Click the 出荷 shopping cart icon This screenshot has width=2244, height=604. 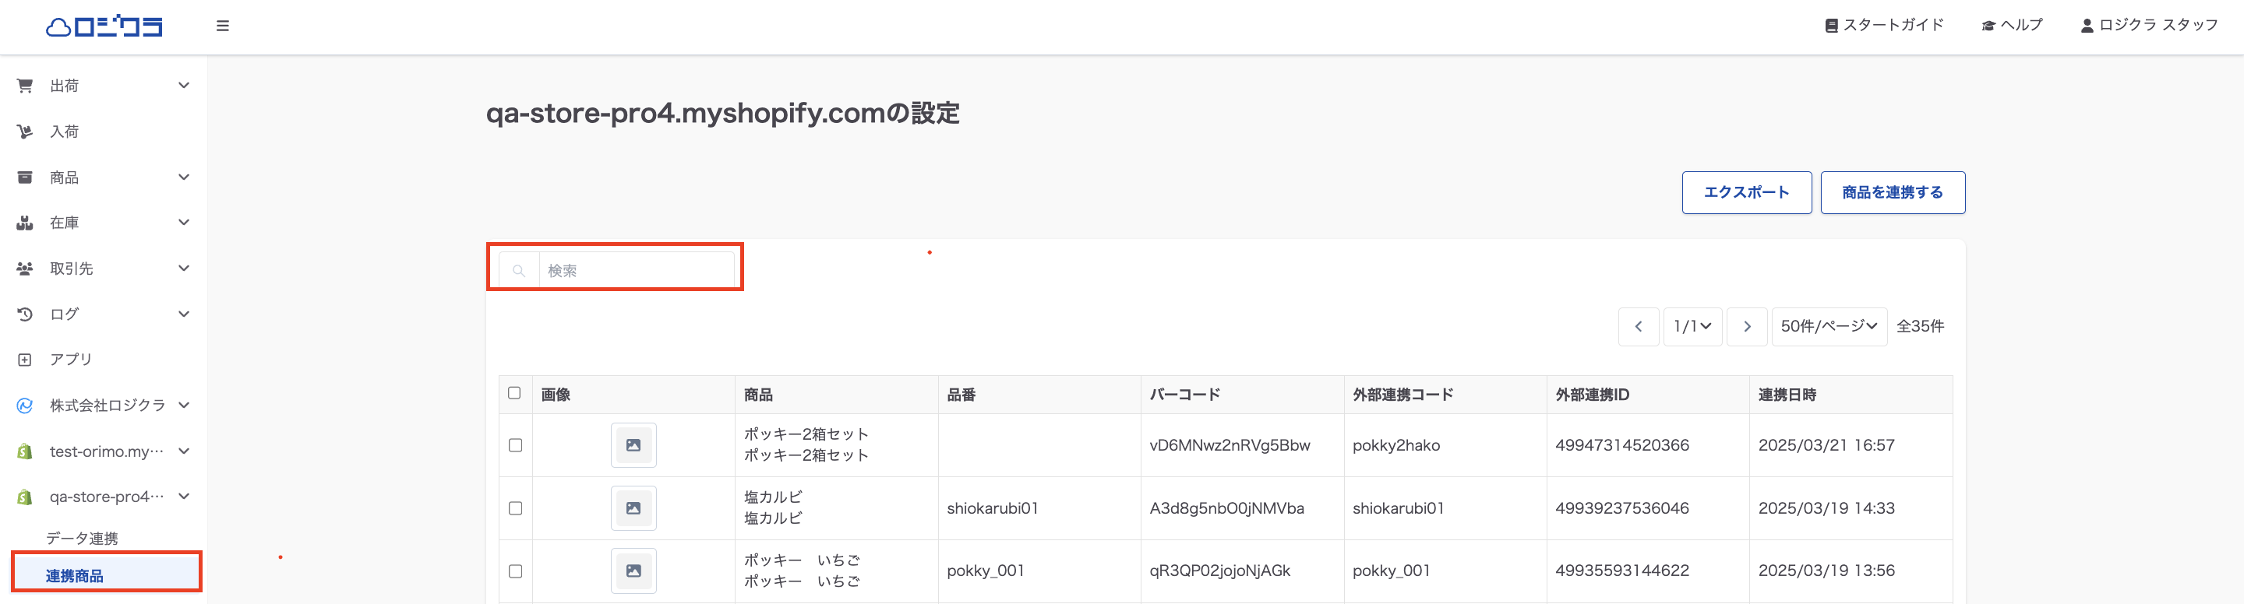pyautogui.click(x=24, y=86)
